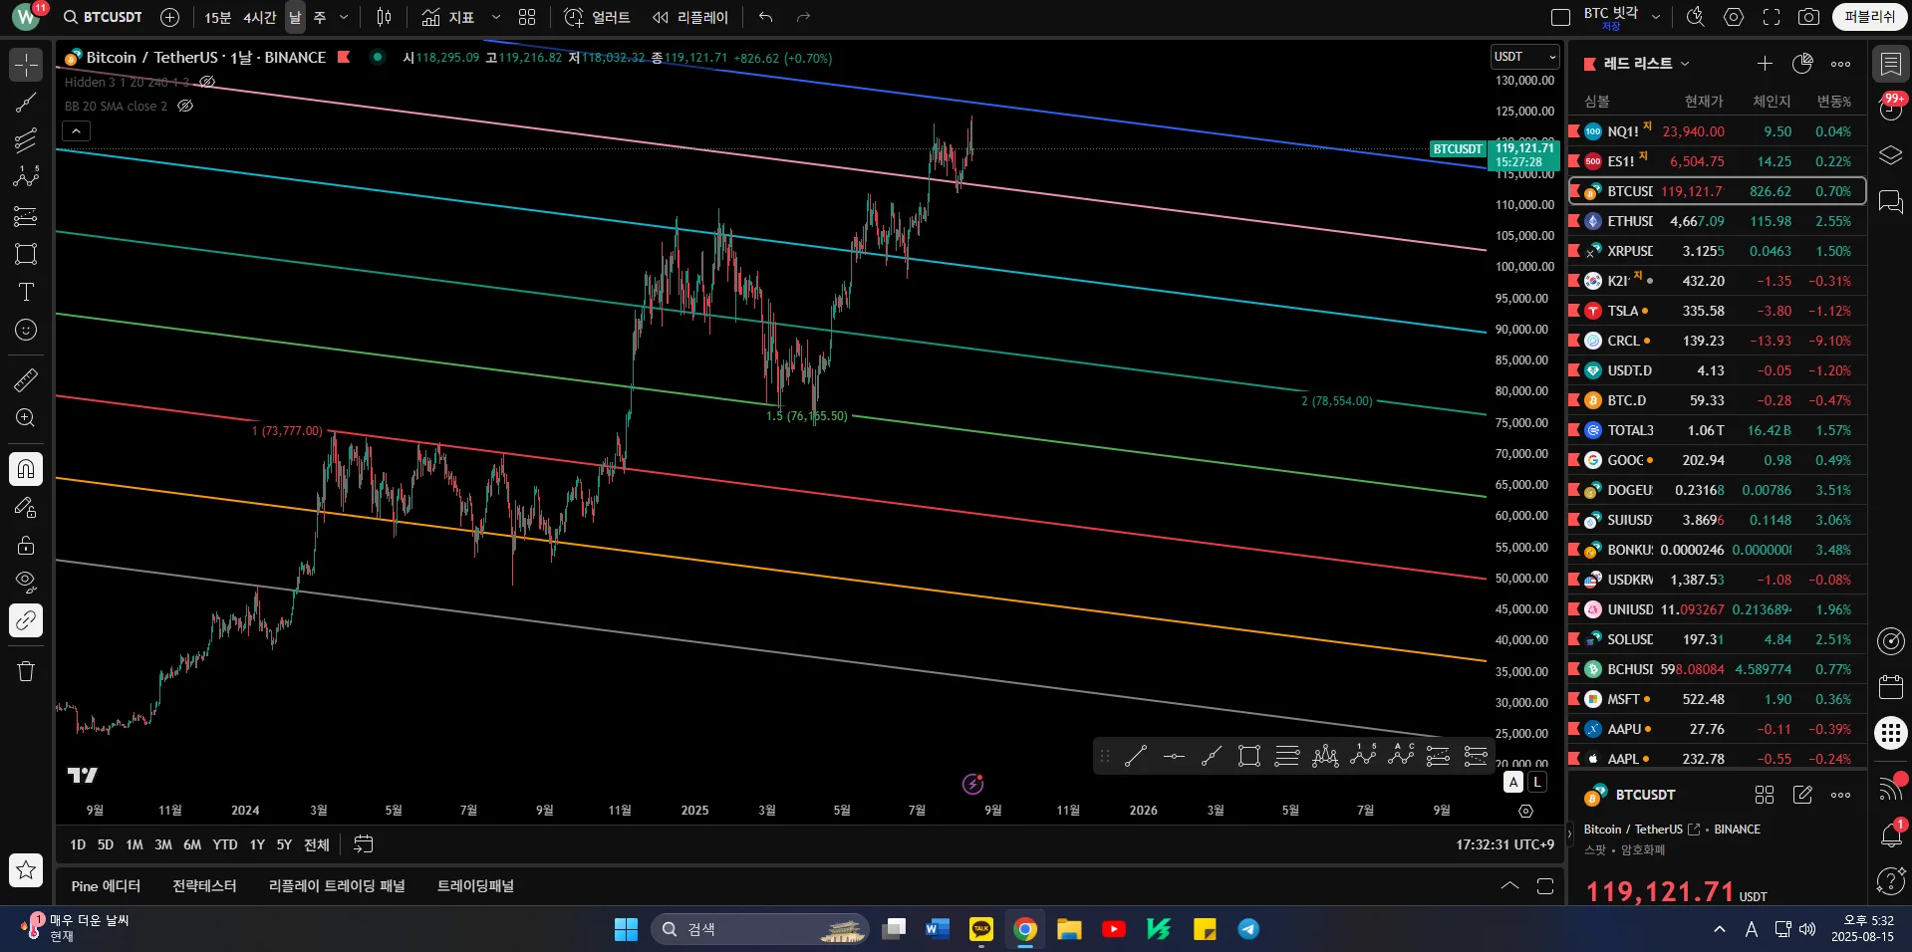This screenshot has width=1912, height=952.
Task: Open the economic calendar panel
Action: point(1890,687)
